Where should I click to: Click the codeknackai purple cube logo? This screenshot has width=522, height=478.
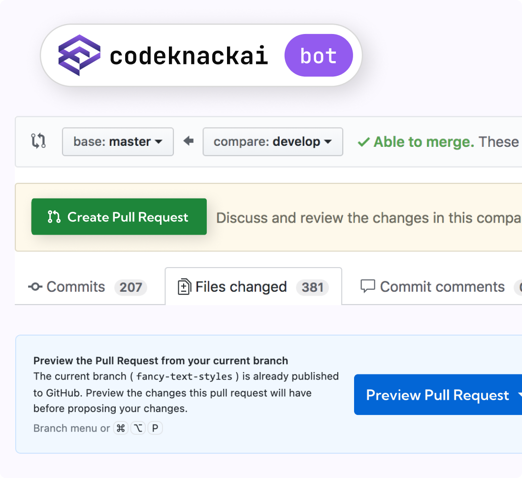[79, 55]
